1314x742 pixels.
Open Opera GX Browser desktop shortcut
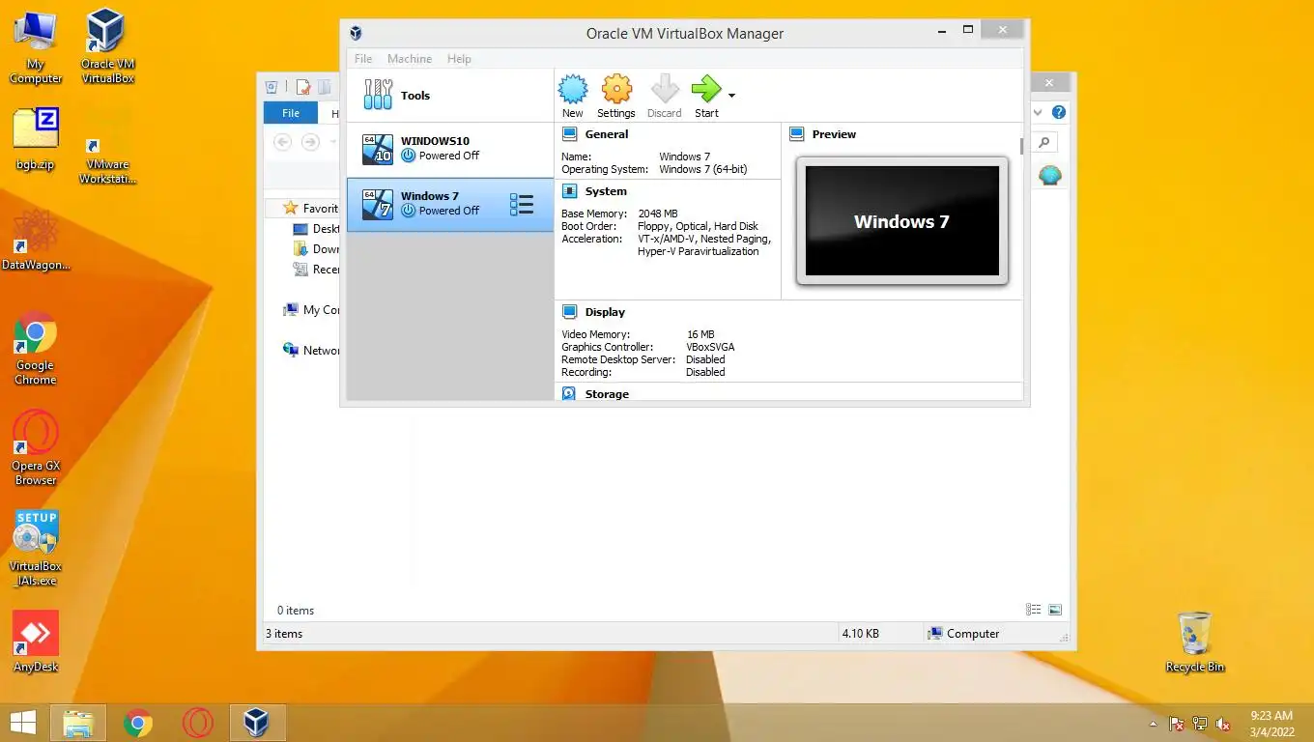click(x=36, y=448)
